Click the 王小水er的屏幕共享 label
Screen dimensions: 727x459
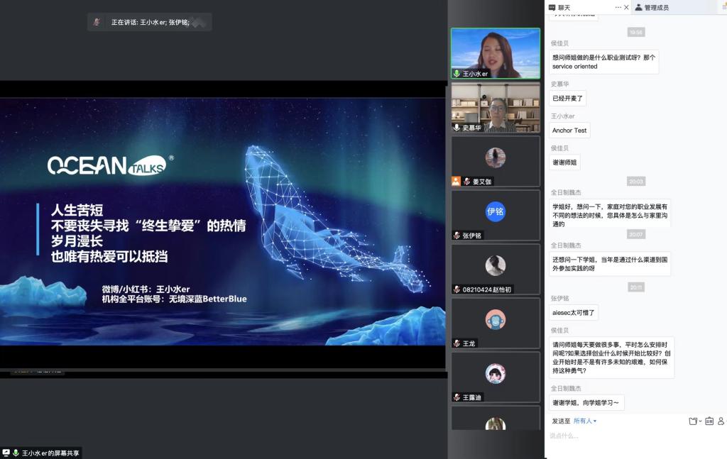tap(51, 453)
